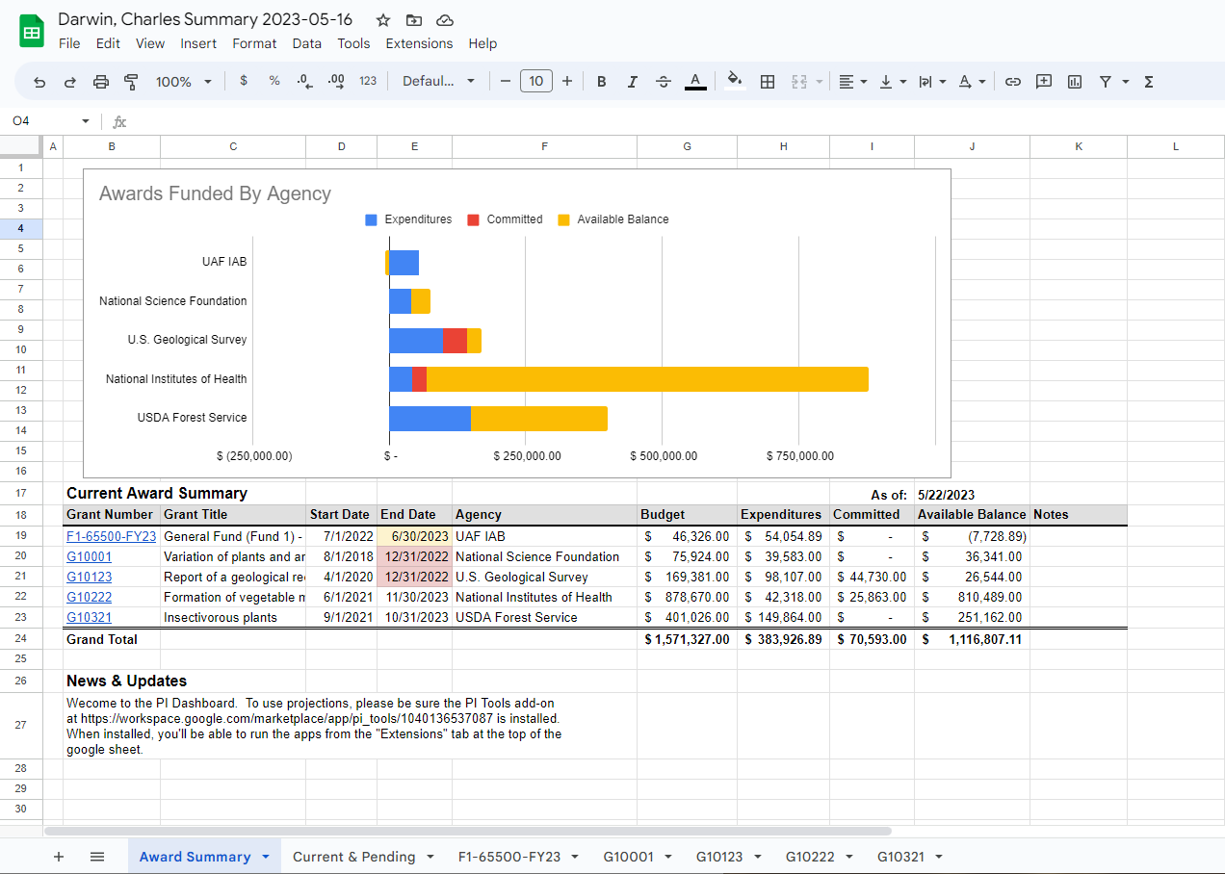The image size is (1225, 874).
Task: Toggle bold formatting
Action: [x=602, y=82]
